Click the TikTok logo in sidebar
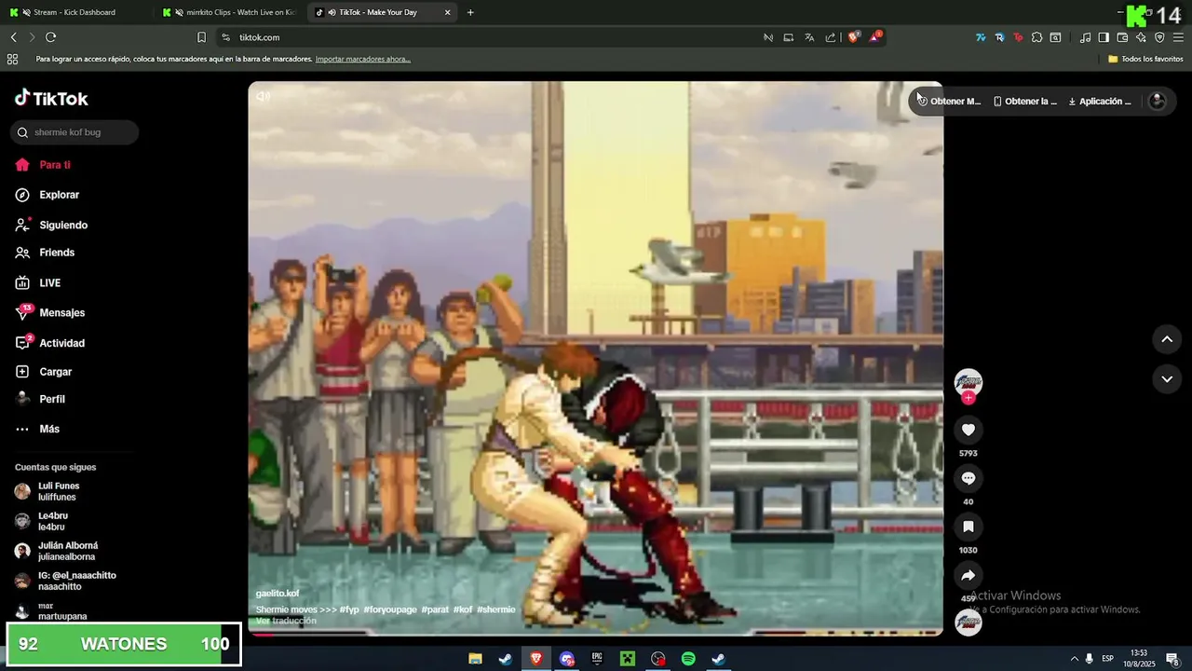This screenshot has height=671, width=1192. (x=51, y=98)
